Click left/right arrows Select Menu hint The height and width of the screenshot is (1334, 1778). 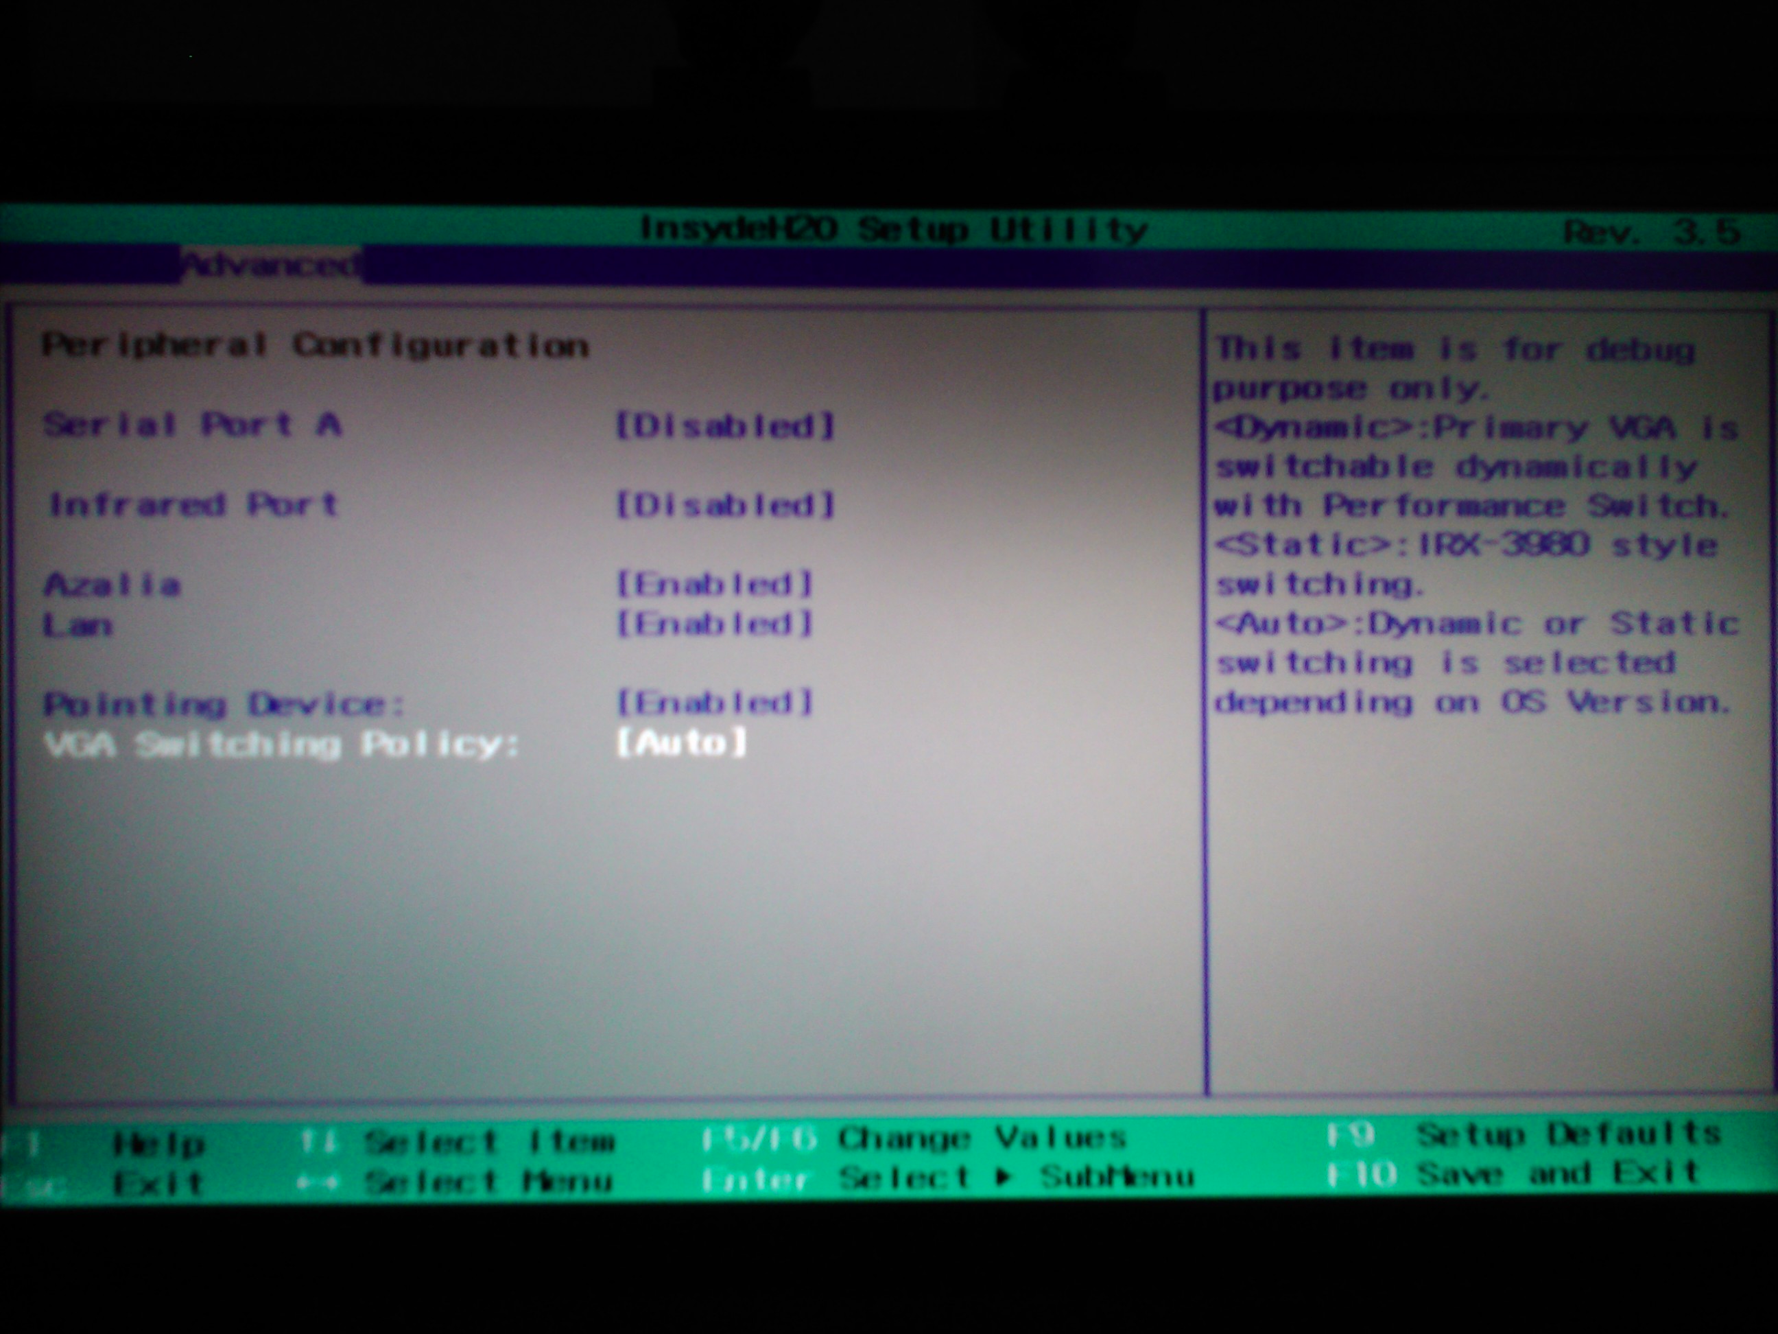455,1181
